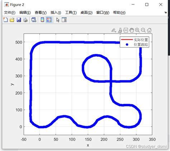Select the 实际位置 red line legend entry
Image resolution: width=170 pixels, height=151 pixels.
pyautogui.click(x=134, y=40)
